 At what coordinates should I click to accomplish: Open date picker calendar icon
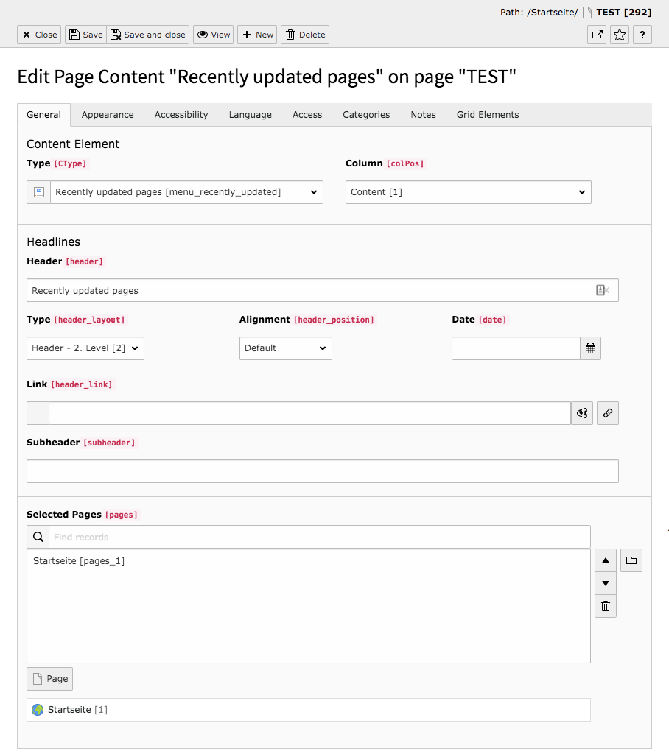tap(591, 348)
